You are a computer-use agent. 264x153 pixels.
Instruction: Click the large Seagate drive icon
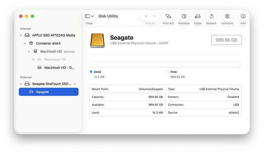pos(97,41)
